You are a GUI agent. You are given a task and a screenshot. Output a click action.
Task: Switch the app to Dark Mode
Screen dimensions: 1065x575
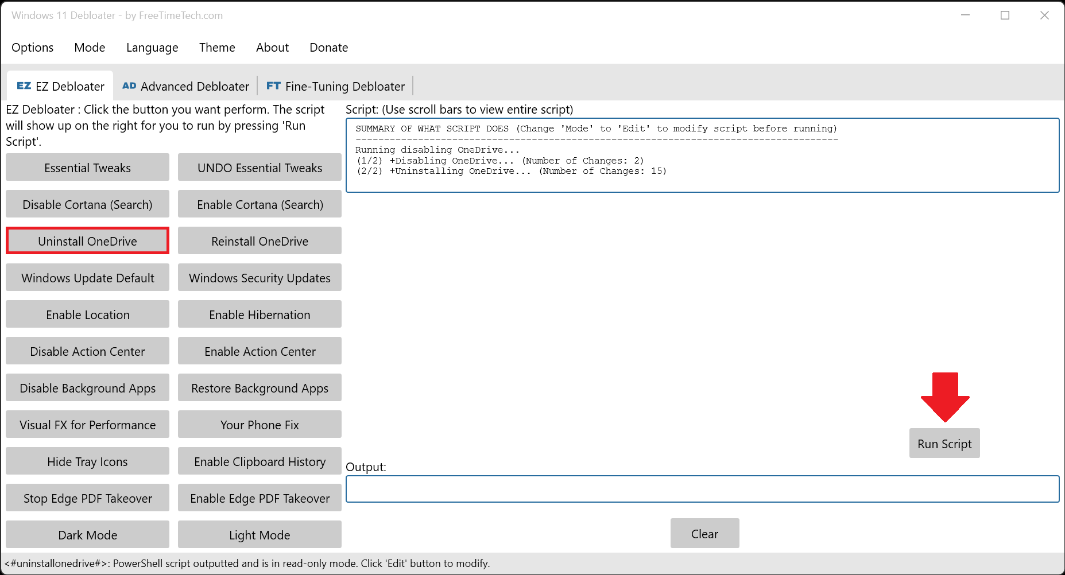[87, 534]
